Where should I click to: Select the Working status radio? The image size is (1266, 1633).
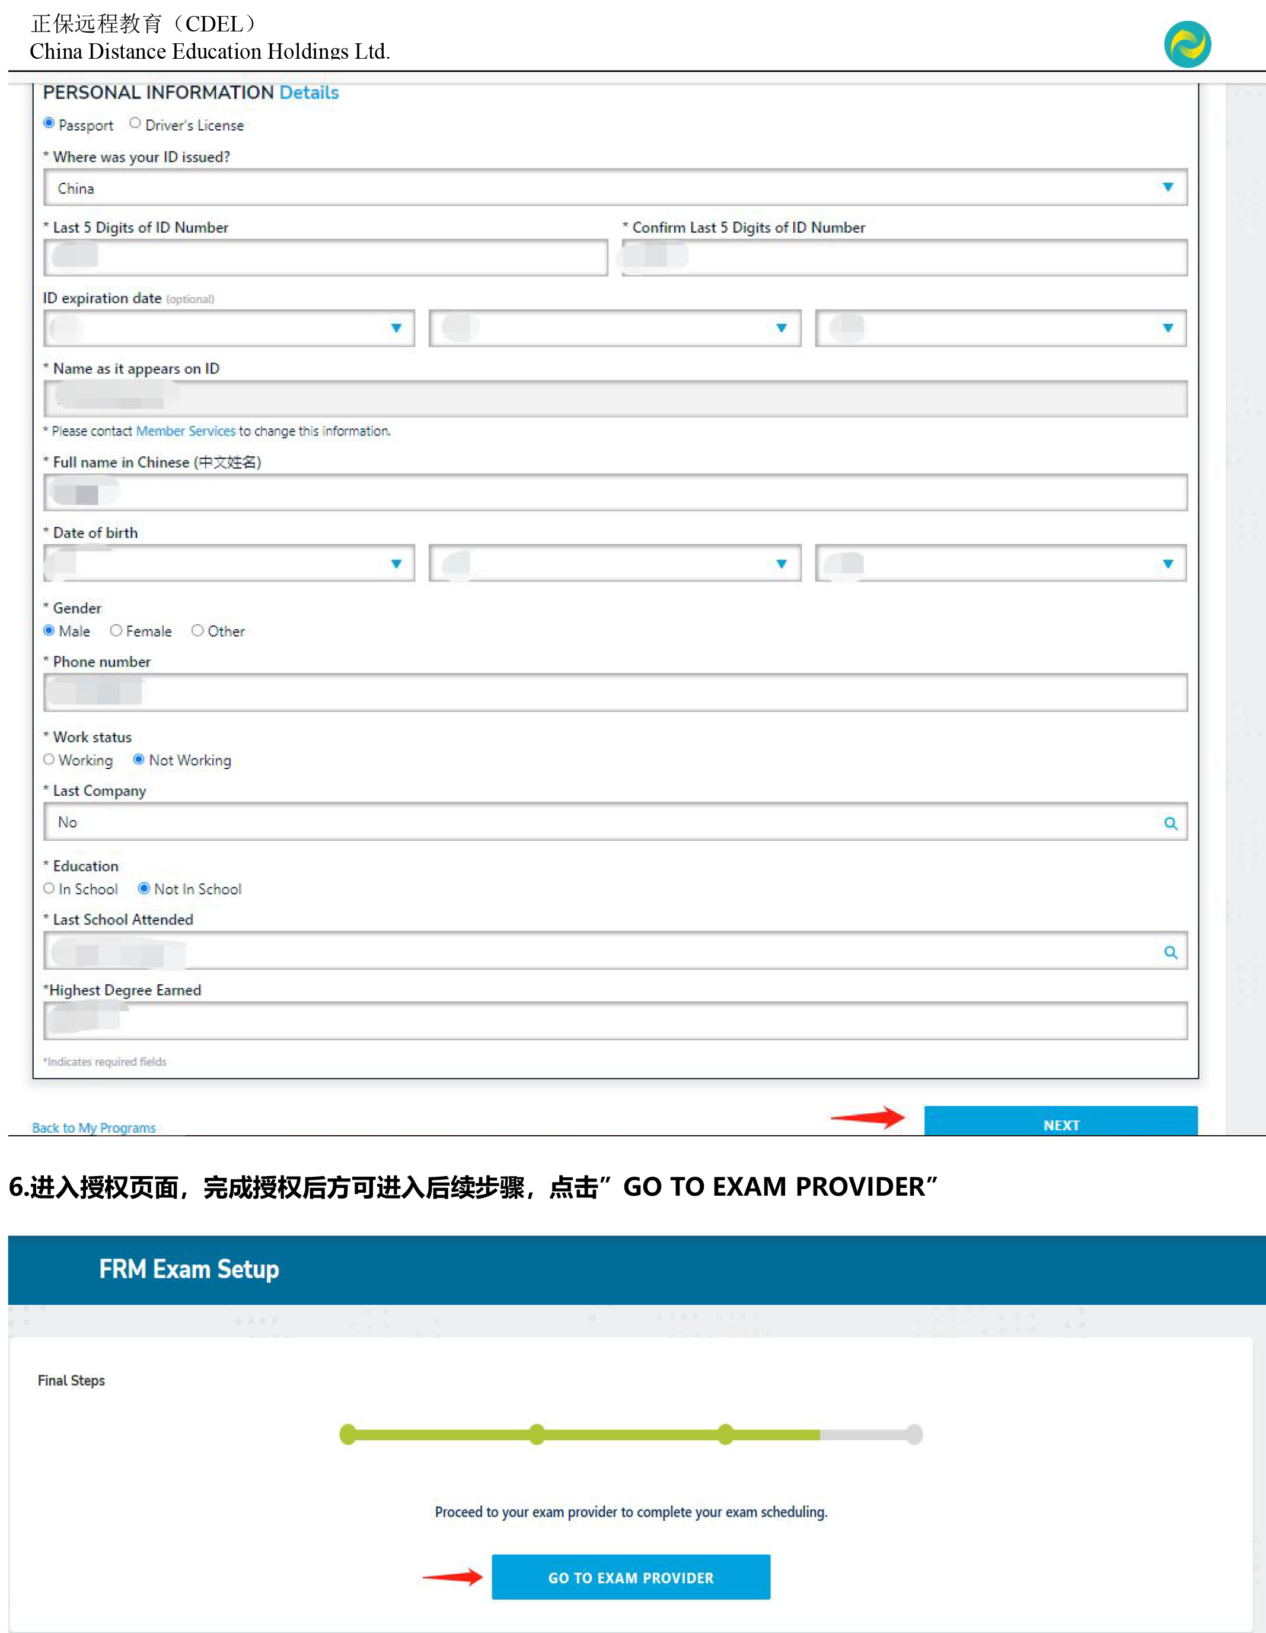pos(49,760)
